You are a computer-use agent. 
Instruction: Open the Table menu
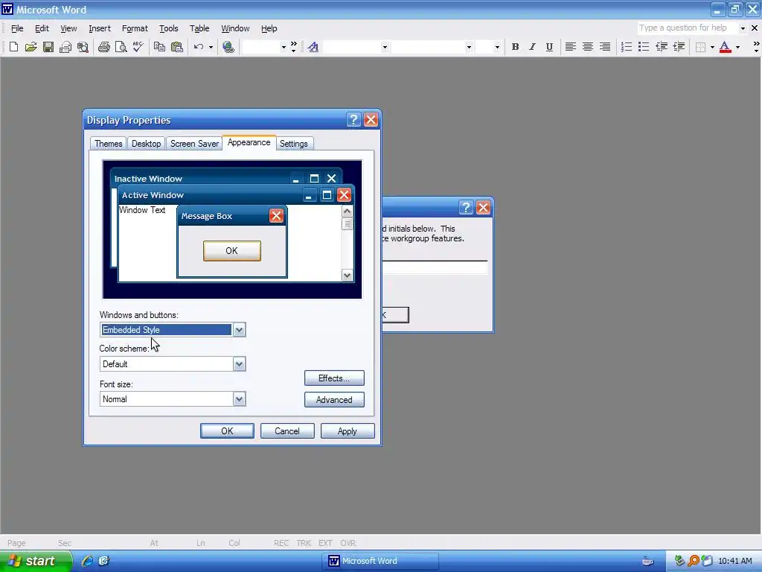[199, 28]
